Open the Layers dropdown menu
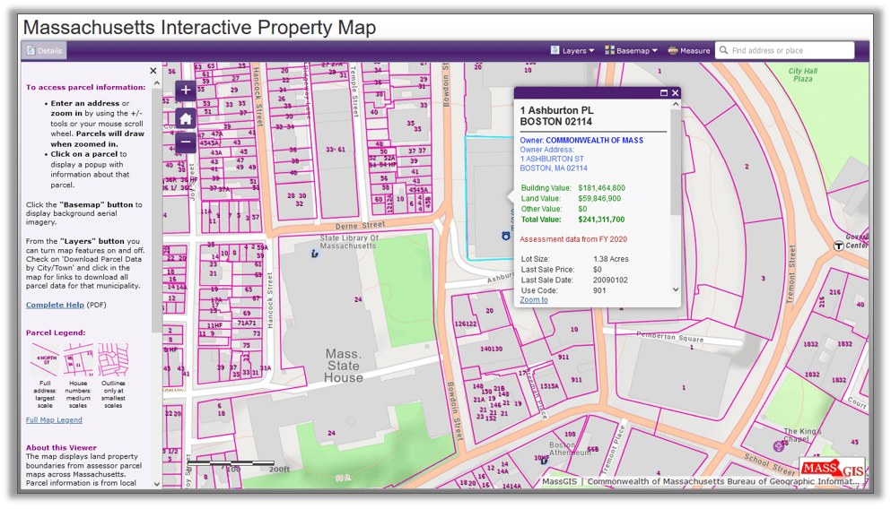 pos(572,51)
